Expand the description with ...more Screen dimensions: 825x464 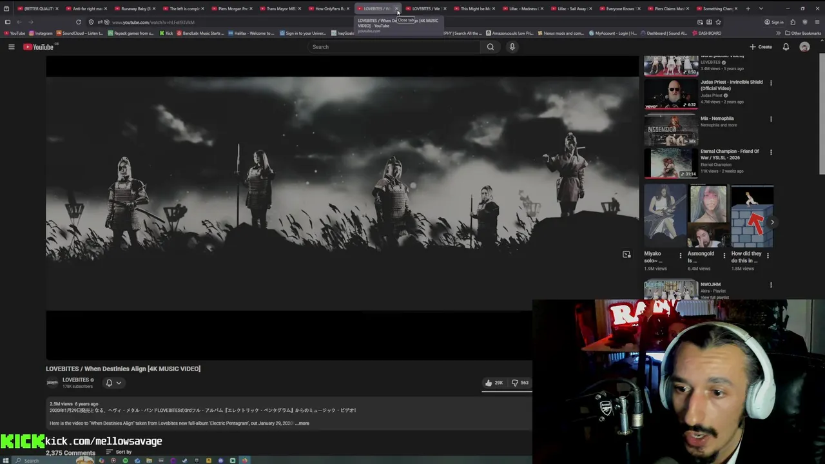302,423
